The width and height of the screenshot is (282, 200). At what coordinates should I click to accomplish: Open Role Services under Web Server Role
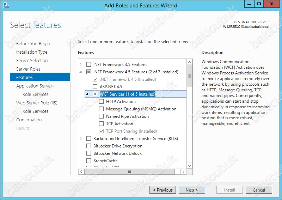coord(36,111)
